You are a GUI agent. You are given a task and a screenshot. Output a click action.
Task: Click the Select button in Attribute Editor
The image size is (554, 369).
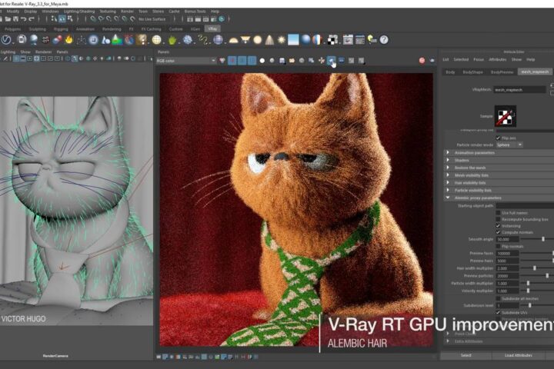(466, 355)
